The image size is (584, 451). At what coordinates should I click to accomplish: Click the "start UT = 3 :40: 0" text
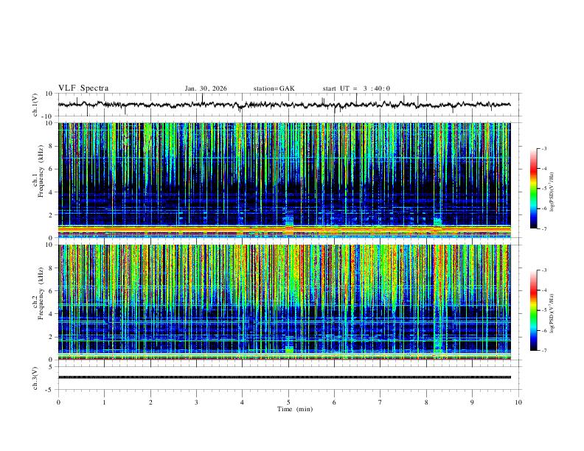[x=356, y=88]
